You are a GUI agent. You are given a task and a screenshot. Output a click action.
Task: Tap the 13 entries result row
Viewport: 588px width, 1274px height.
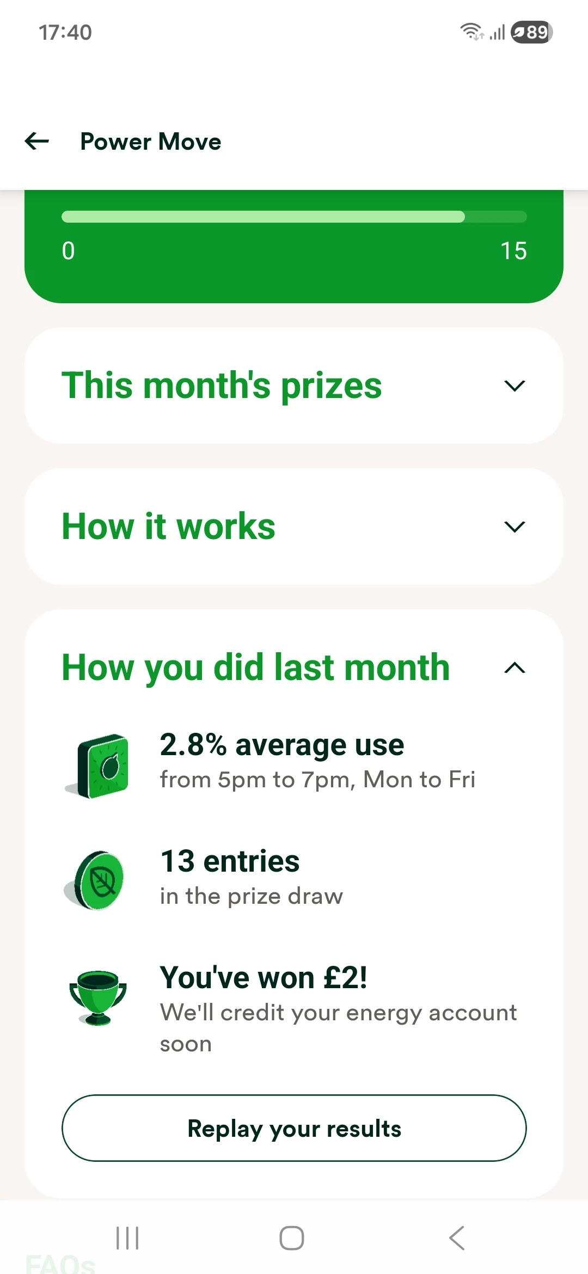[x=294, y=879]
